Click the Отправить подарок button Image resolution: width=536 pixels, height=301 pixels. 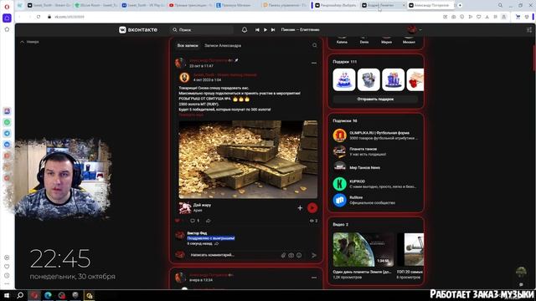pos(375,99)
